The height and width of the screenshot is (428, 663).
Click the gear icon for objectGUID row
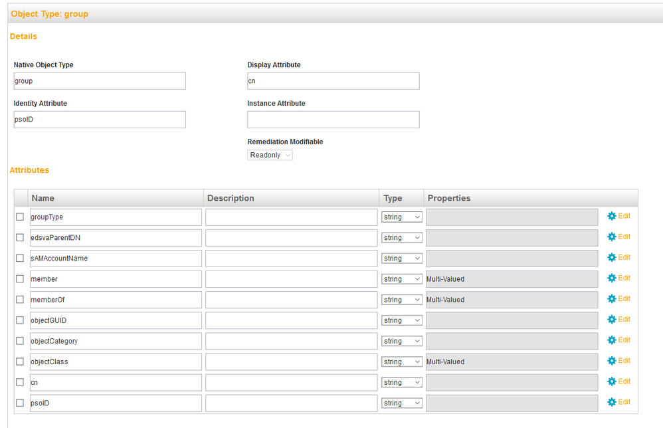612,319
